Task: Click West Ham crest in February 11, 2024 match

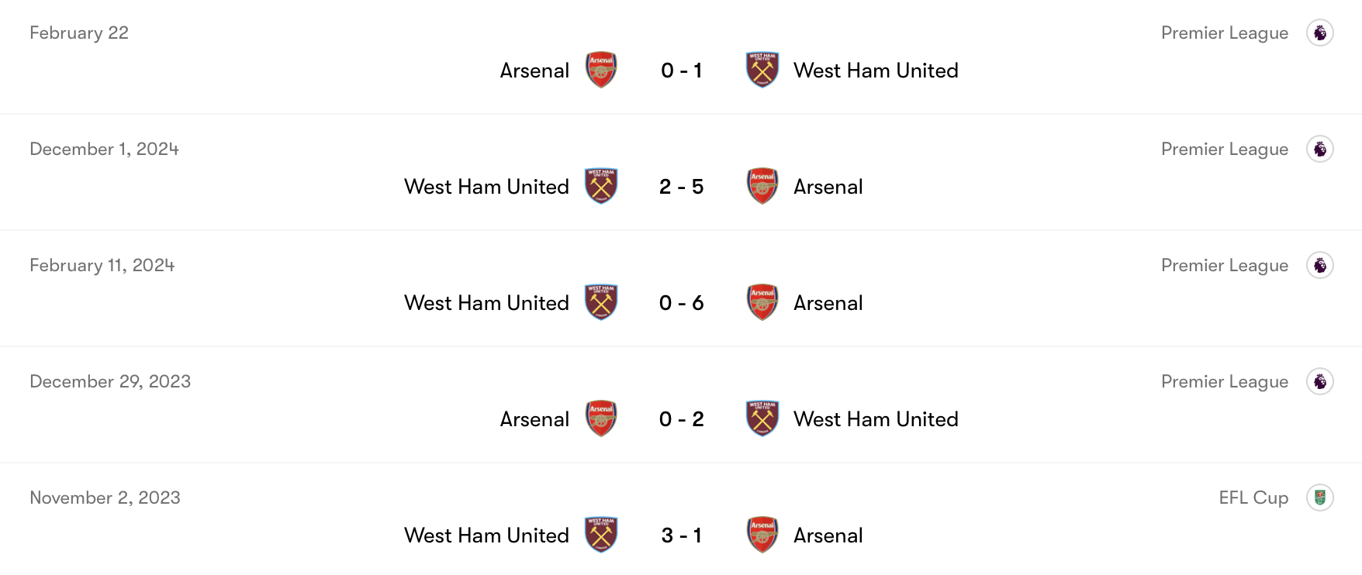Action: [601, 302]
